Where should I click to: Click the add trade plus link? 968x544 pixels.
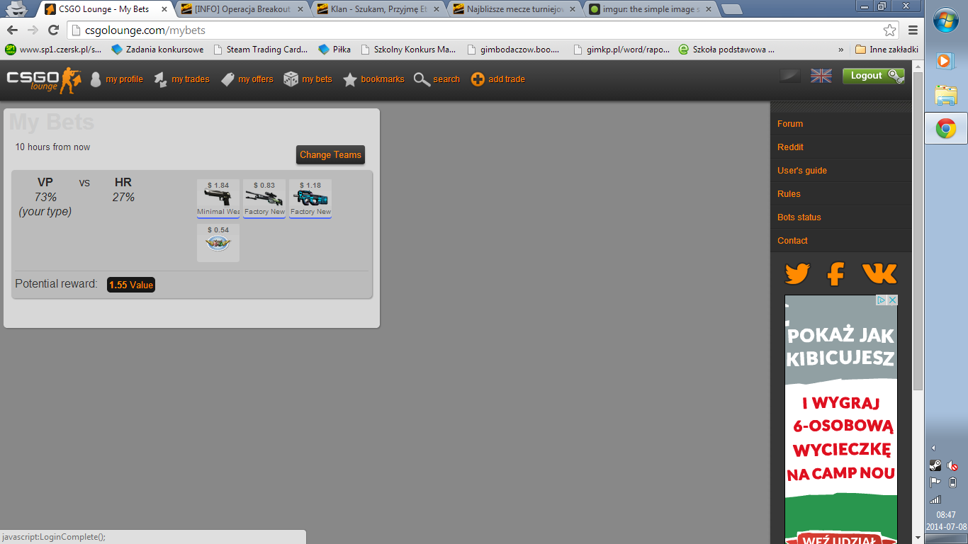tap(498, 79)
